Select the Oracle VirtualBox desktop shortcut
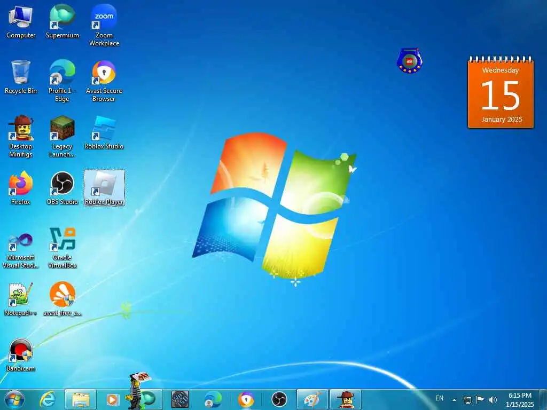Image resolution: width=547 pixels, height=410 pixels. (62, 248)
